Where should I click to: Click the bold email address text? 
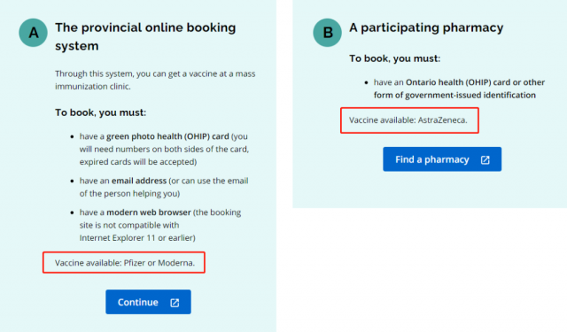click(139, 181)
